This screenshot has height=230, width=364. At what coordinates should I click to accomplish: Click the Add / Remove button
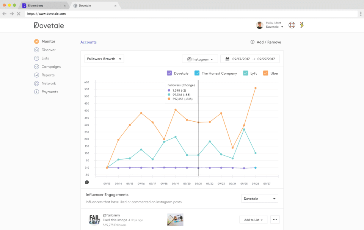click(x=265, y=42)
